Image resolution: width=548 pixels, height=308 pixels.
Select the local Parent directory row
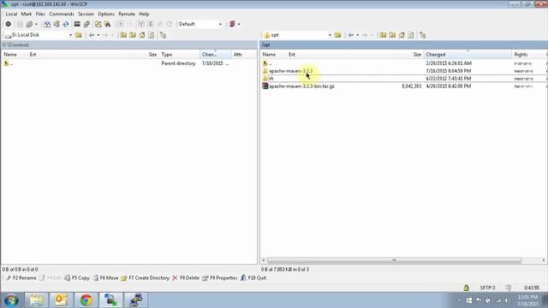(129, 63)
